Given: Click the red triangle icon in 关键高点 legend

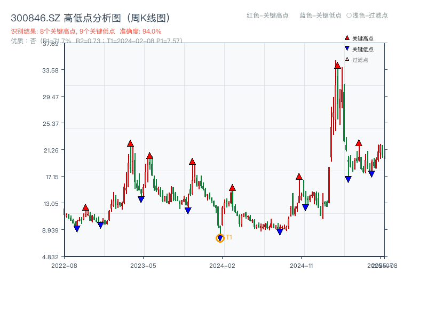Looking at the screenshot, I should 346,38.
